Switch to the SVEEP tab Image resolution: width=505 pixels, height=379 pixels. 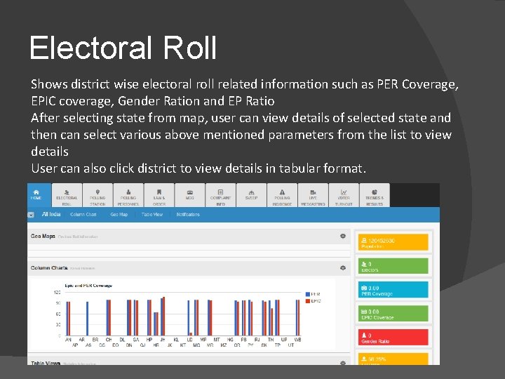coord(251,195)
